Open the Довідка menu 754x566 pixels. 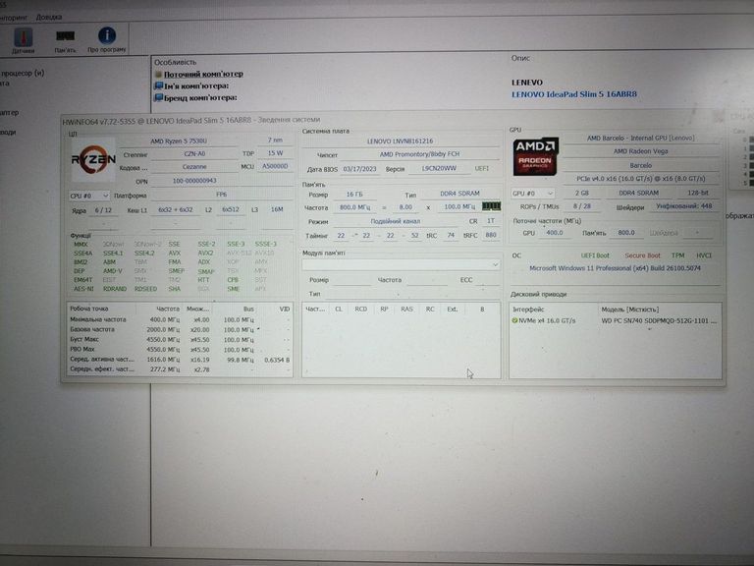(48, 17)
